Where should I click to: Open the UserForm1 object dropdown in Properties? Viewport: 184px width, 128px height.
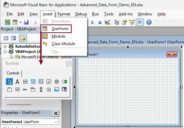pos(56,122)
